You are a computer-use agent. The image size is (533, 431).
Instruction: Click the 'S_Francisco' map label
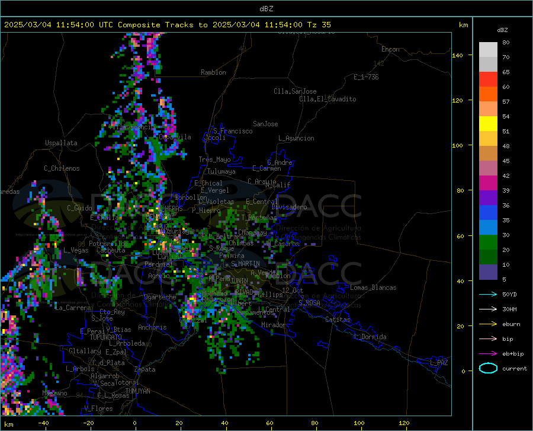(x=233, y=131)
